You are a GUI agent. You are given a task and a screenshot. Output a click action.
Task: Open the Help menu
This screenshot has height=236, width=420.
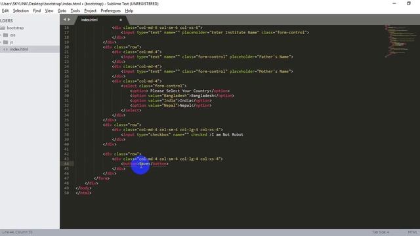(129, 10)
